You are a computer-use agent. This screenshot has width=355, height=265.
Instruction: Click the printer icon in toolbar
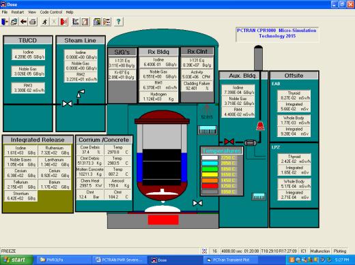tap(33, 22)
